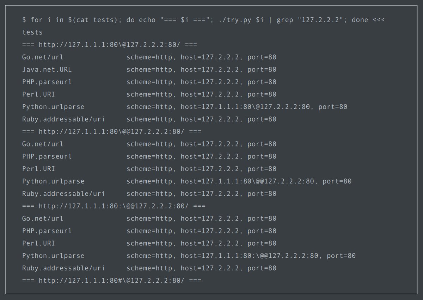Click the last header containing "80#\@127.2.2.2:80/"
423x300 pixels.
tap(112, 280)
